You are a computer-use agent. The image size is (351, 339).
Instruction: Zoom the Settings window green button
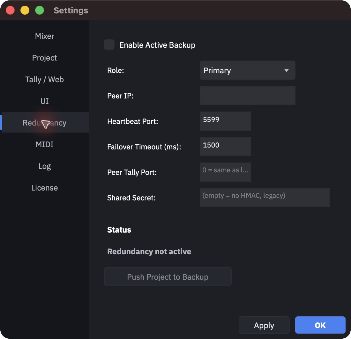(x=40, y=10)
